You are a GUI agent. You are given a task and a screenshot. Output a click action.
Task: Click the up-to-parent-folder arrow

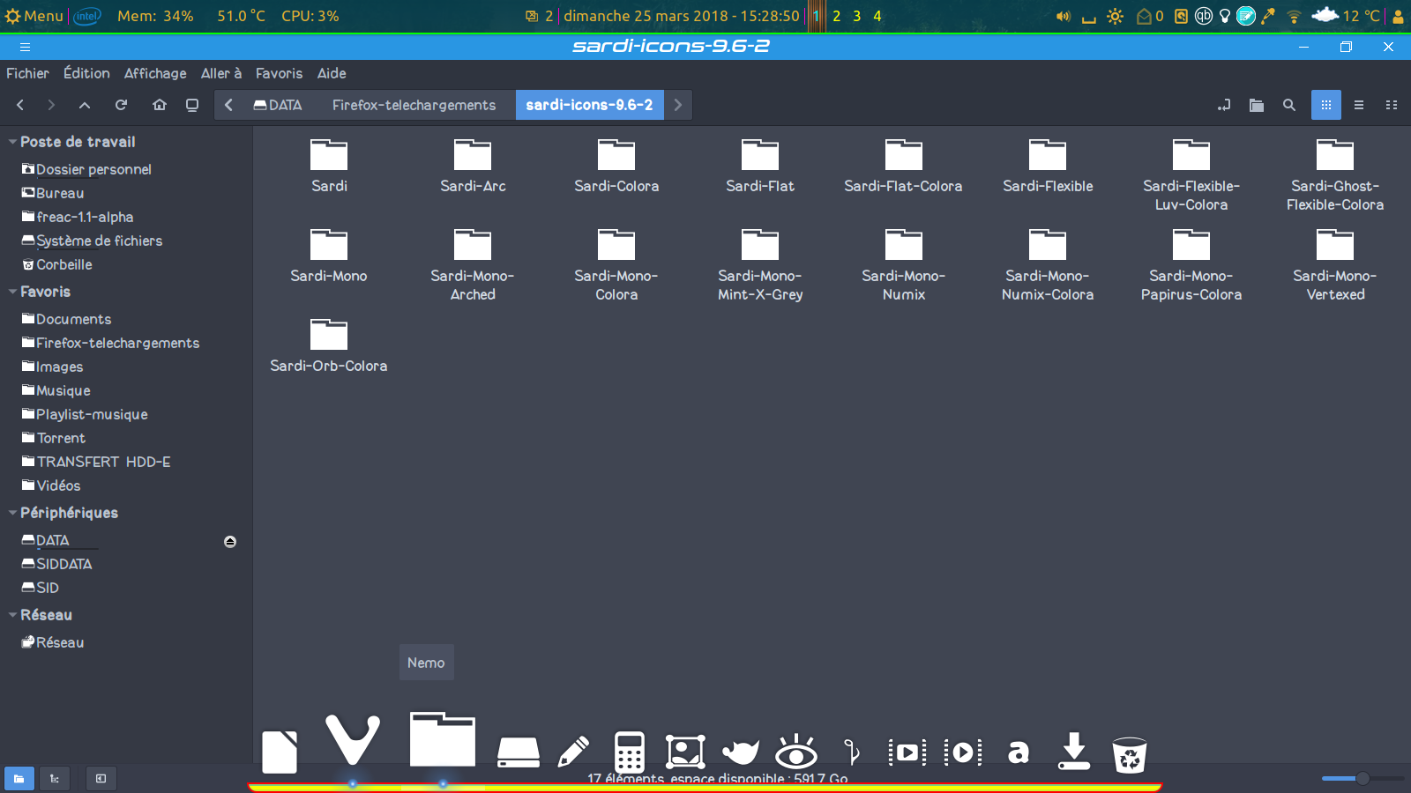pos(85,105)
